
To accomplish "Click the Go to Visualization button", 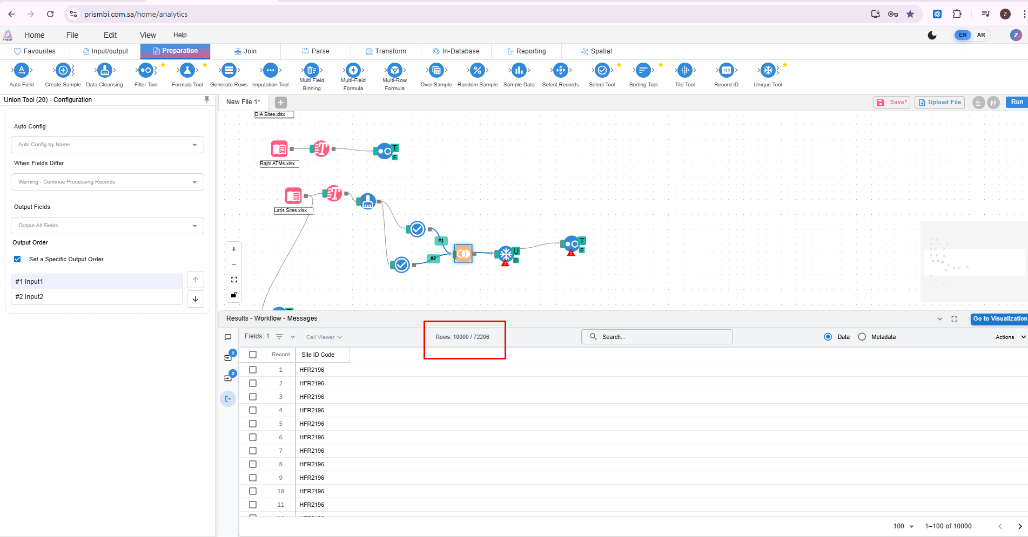I will (x=999, y=319).
